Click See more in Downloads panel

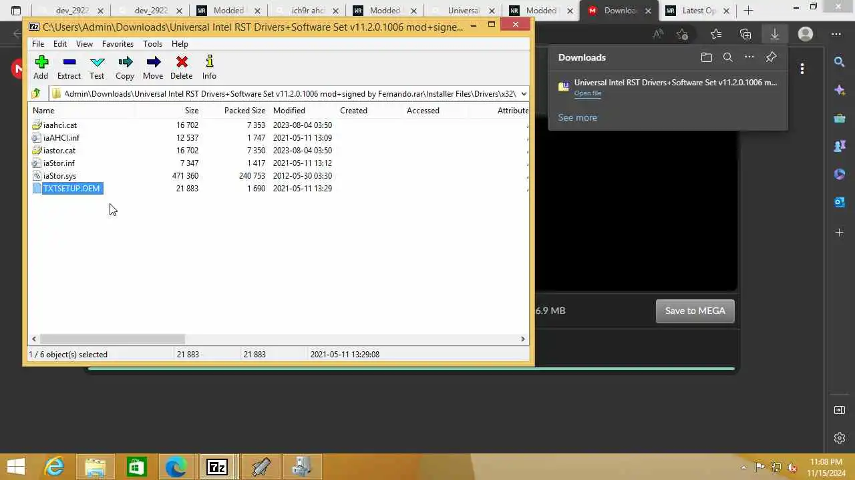click(578, 117)
